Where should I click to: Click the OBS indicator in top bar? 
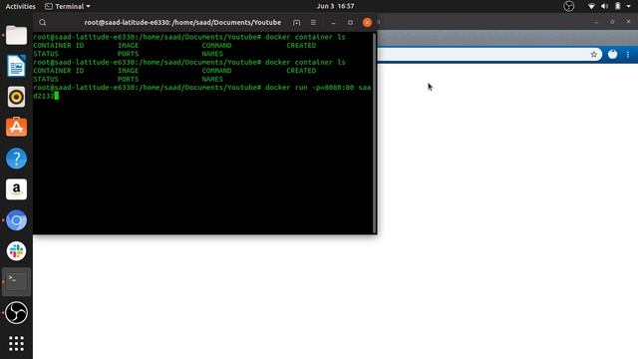[569, 6]
